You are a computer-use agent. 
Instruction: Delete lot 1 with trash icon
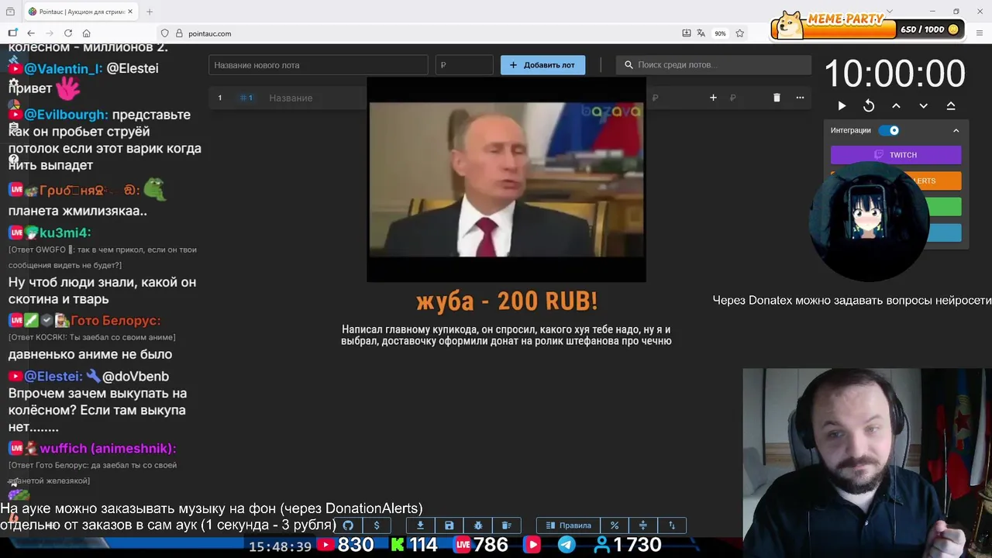(777, 98)
